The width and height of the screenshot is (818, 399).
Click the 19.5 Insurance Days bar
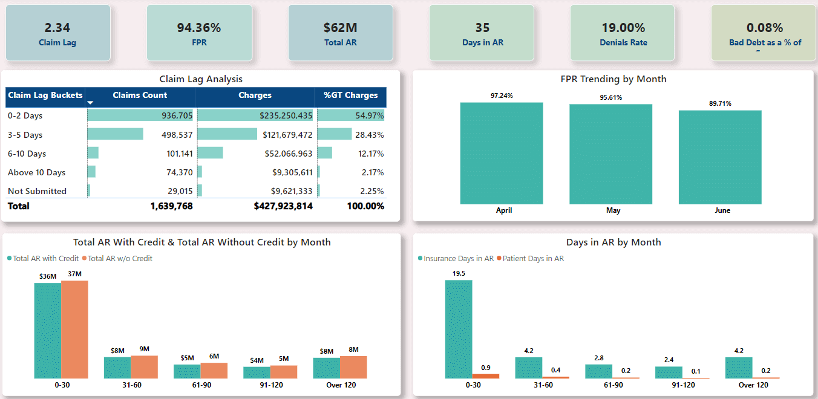459,329
